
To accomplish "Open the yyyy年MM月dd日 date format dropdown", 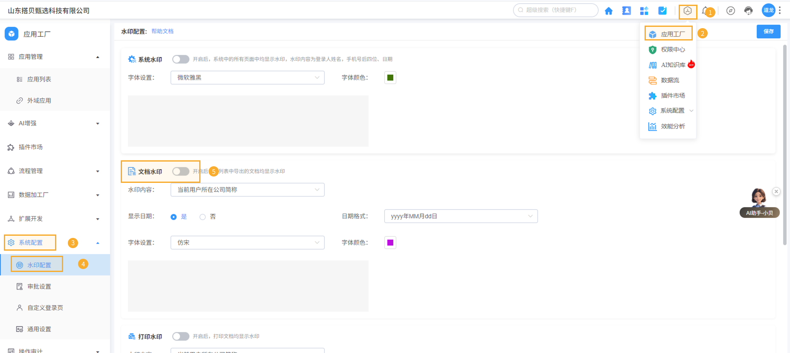I will (x=461, y=216).
